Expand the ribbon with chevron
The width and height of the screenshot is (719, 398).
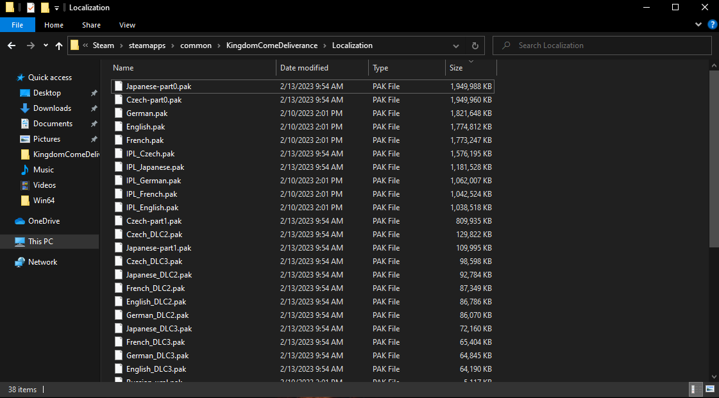tap(698, 25)
